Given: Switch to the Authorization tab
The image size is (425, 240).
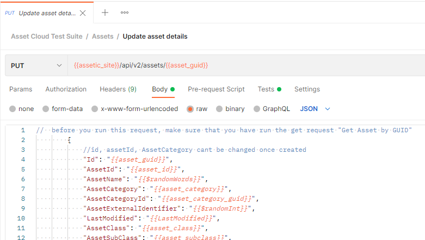Looking at the screenshot, I should pos(66,89).
